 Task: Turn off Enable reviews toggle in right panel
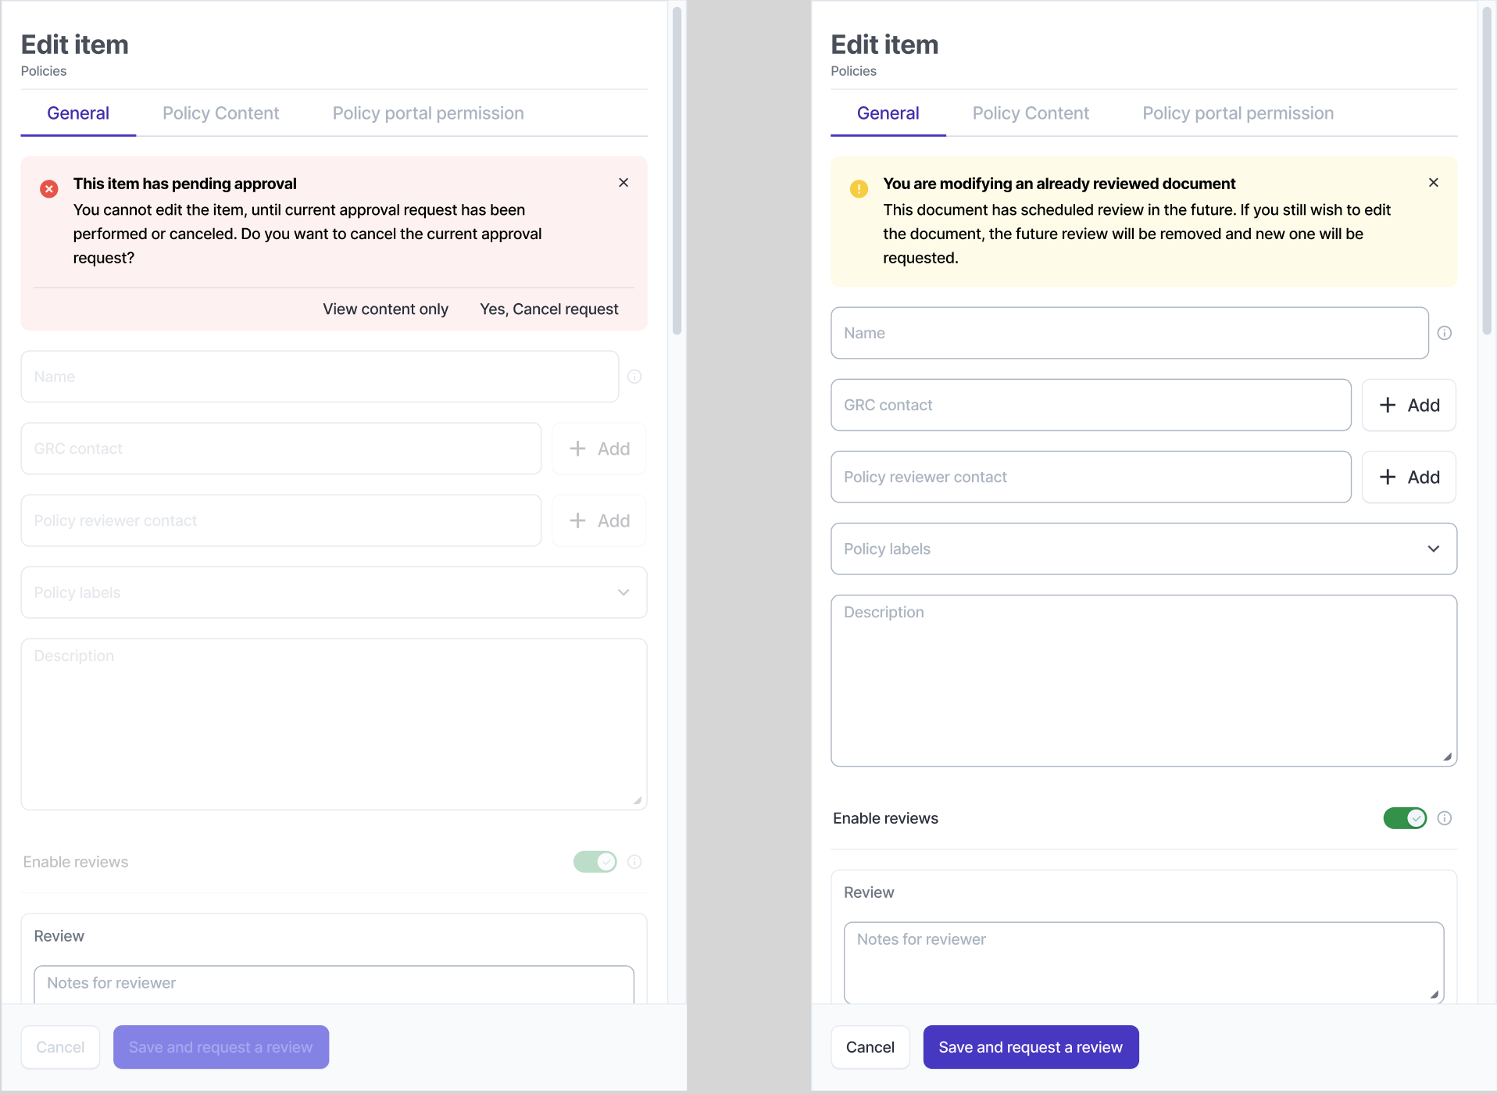[1405, 818]
